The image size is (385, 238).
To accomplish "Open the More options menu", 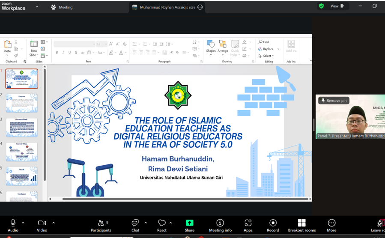I will [x=331, y=223].
